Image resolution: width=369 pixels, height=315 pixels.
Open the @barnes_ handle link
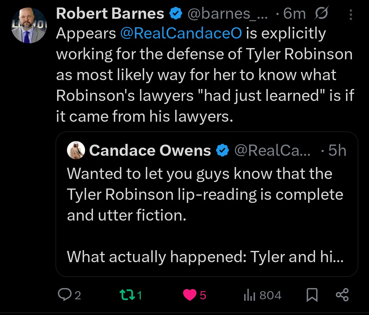228,14
